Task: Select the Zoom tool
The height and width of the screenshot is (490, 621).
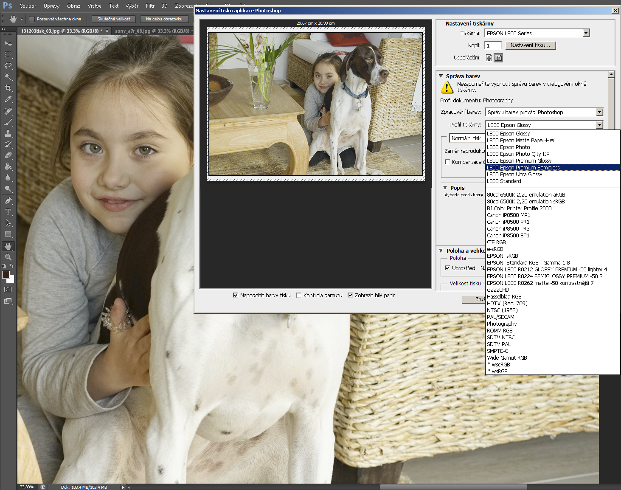Action: click(x=8, y=257)
